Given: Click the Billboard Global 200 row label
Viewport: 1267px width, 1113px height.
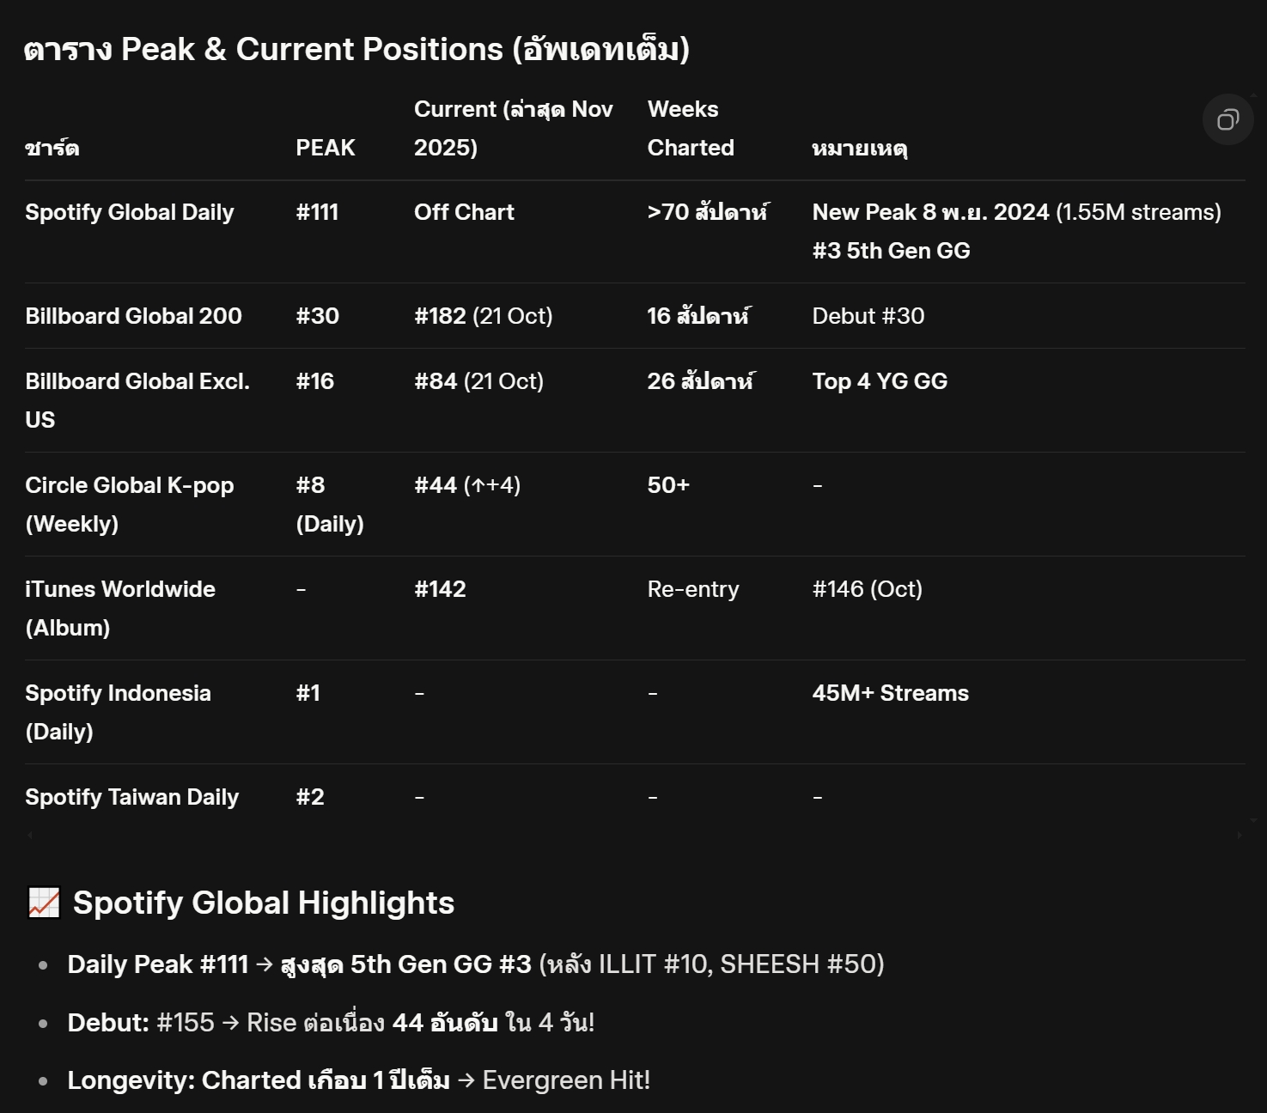Looking at the screenshot, I should 133,316.
